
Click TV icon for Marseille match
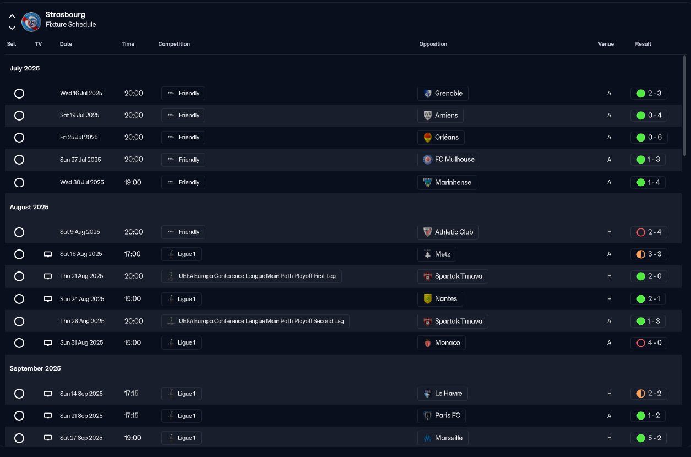point(48,438)
